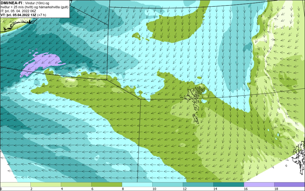305x191 pixels.
Task: Click the 16–18 m/s lavender legend swatch
Action: pos(259,185)
